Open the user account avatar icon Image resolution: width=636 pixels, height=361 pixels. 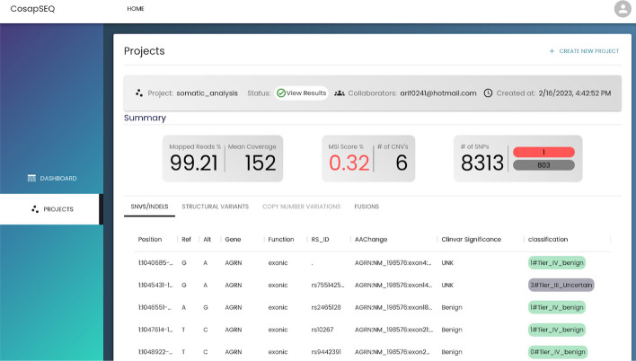coord(623,9)
